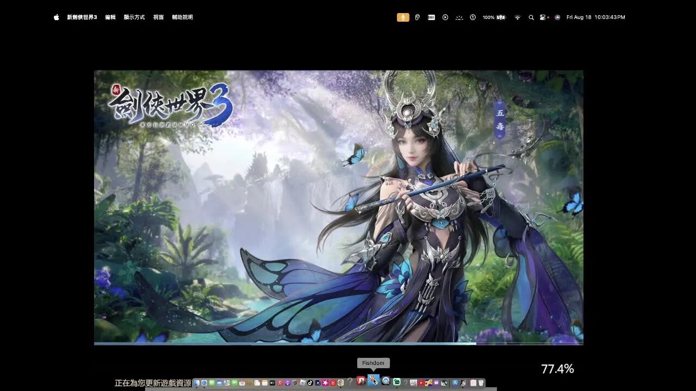Open the Now Playing menu bar icon

click(x=445, y=17)
